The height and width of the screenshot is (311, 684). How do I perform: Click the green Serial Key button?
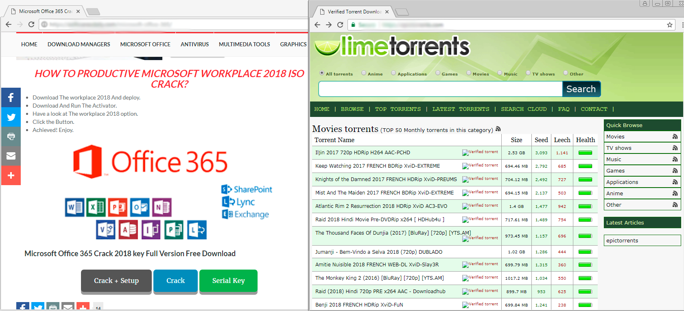tap(228, 281)
